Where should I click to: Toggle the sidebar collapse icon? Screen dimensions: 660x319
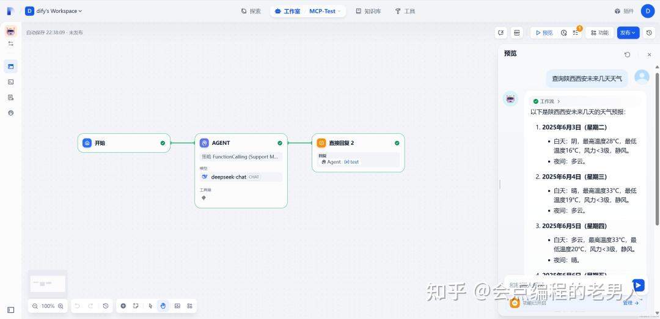point(11,310)
